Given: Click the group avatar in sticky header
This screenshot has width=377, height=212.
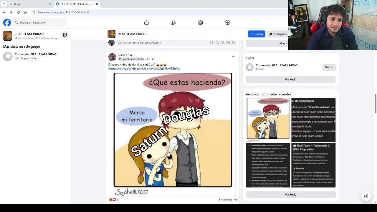Looking at the screenshot, I should pos(111,34).
